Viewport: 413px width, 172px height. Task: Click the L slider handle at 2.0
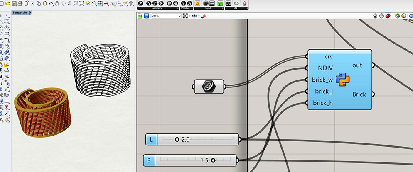(177, 140)
